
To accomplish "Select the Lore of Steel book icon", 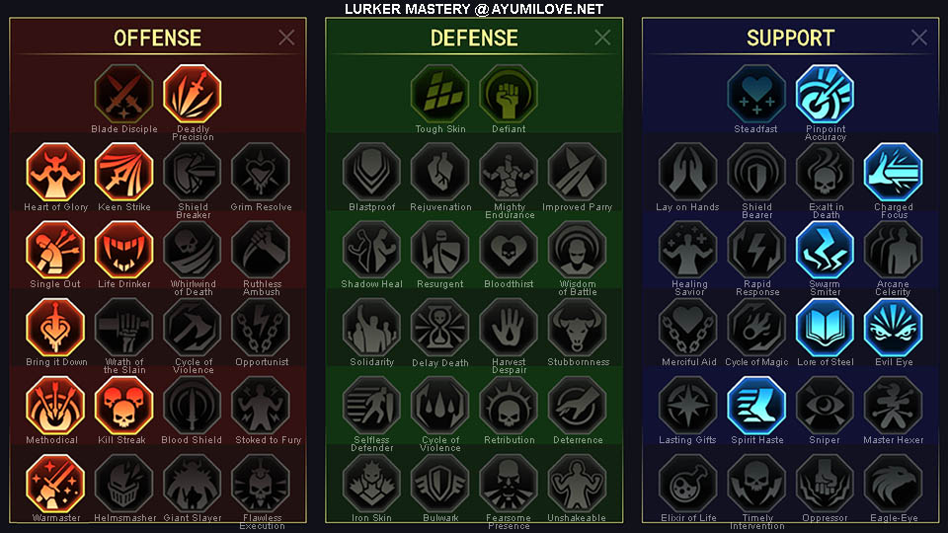I will point(826,328).
